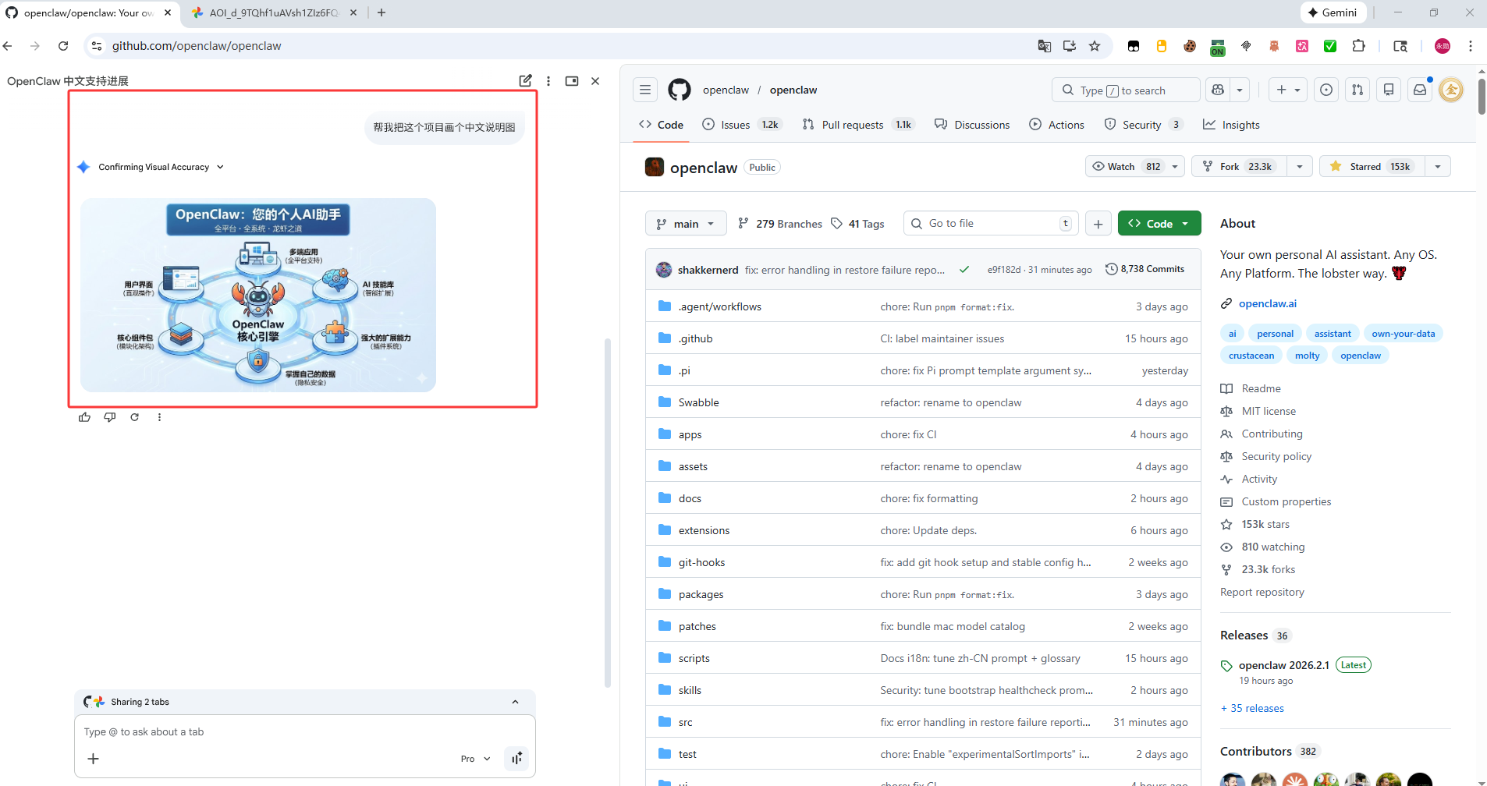Open the Pro model selector

[x=475, y=759]
